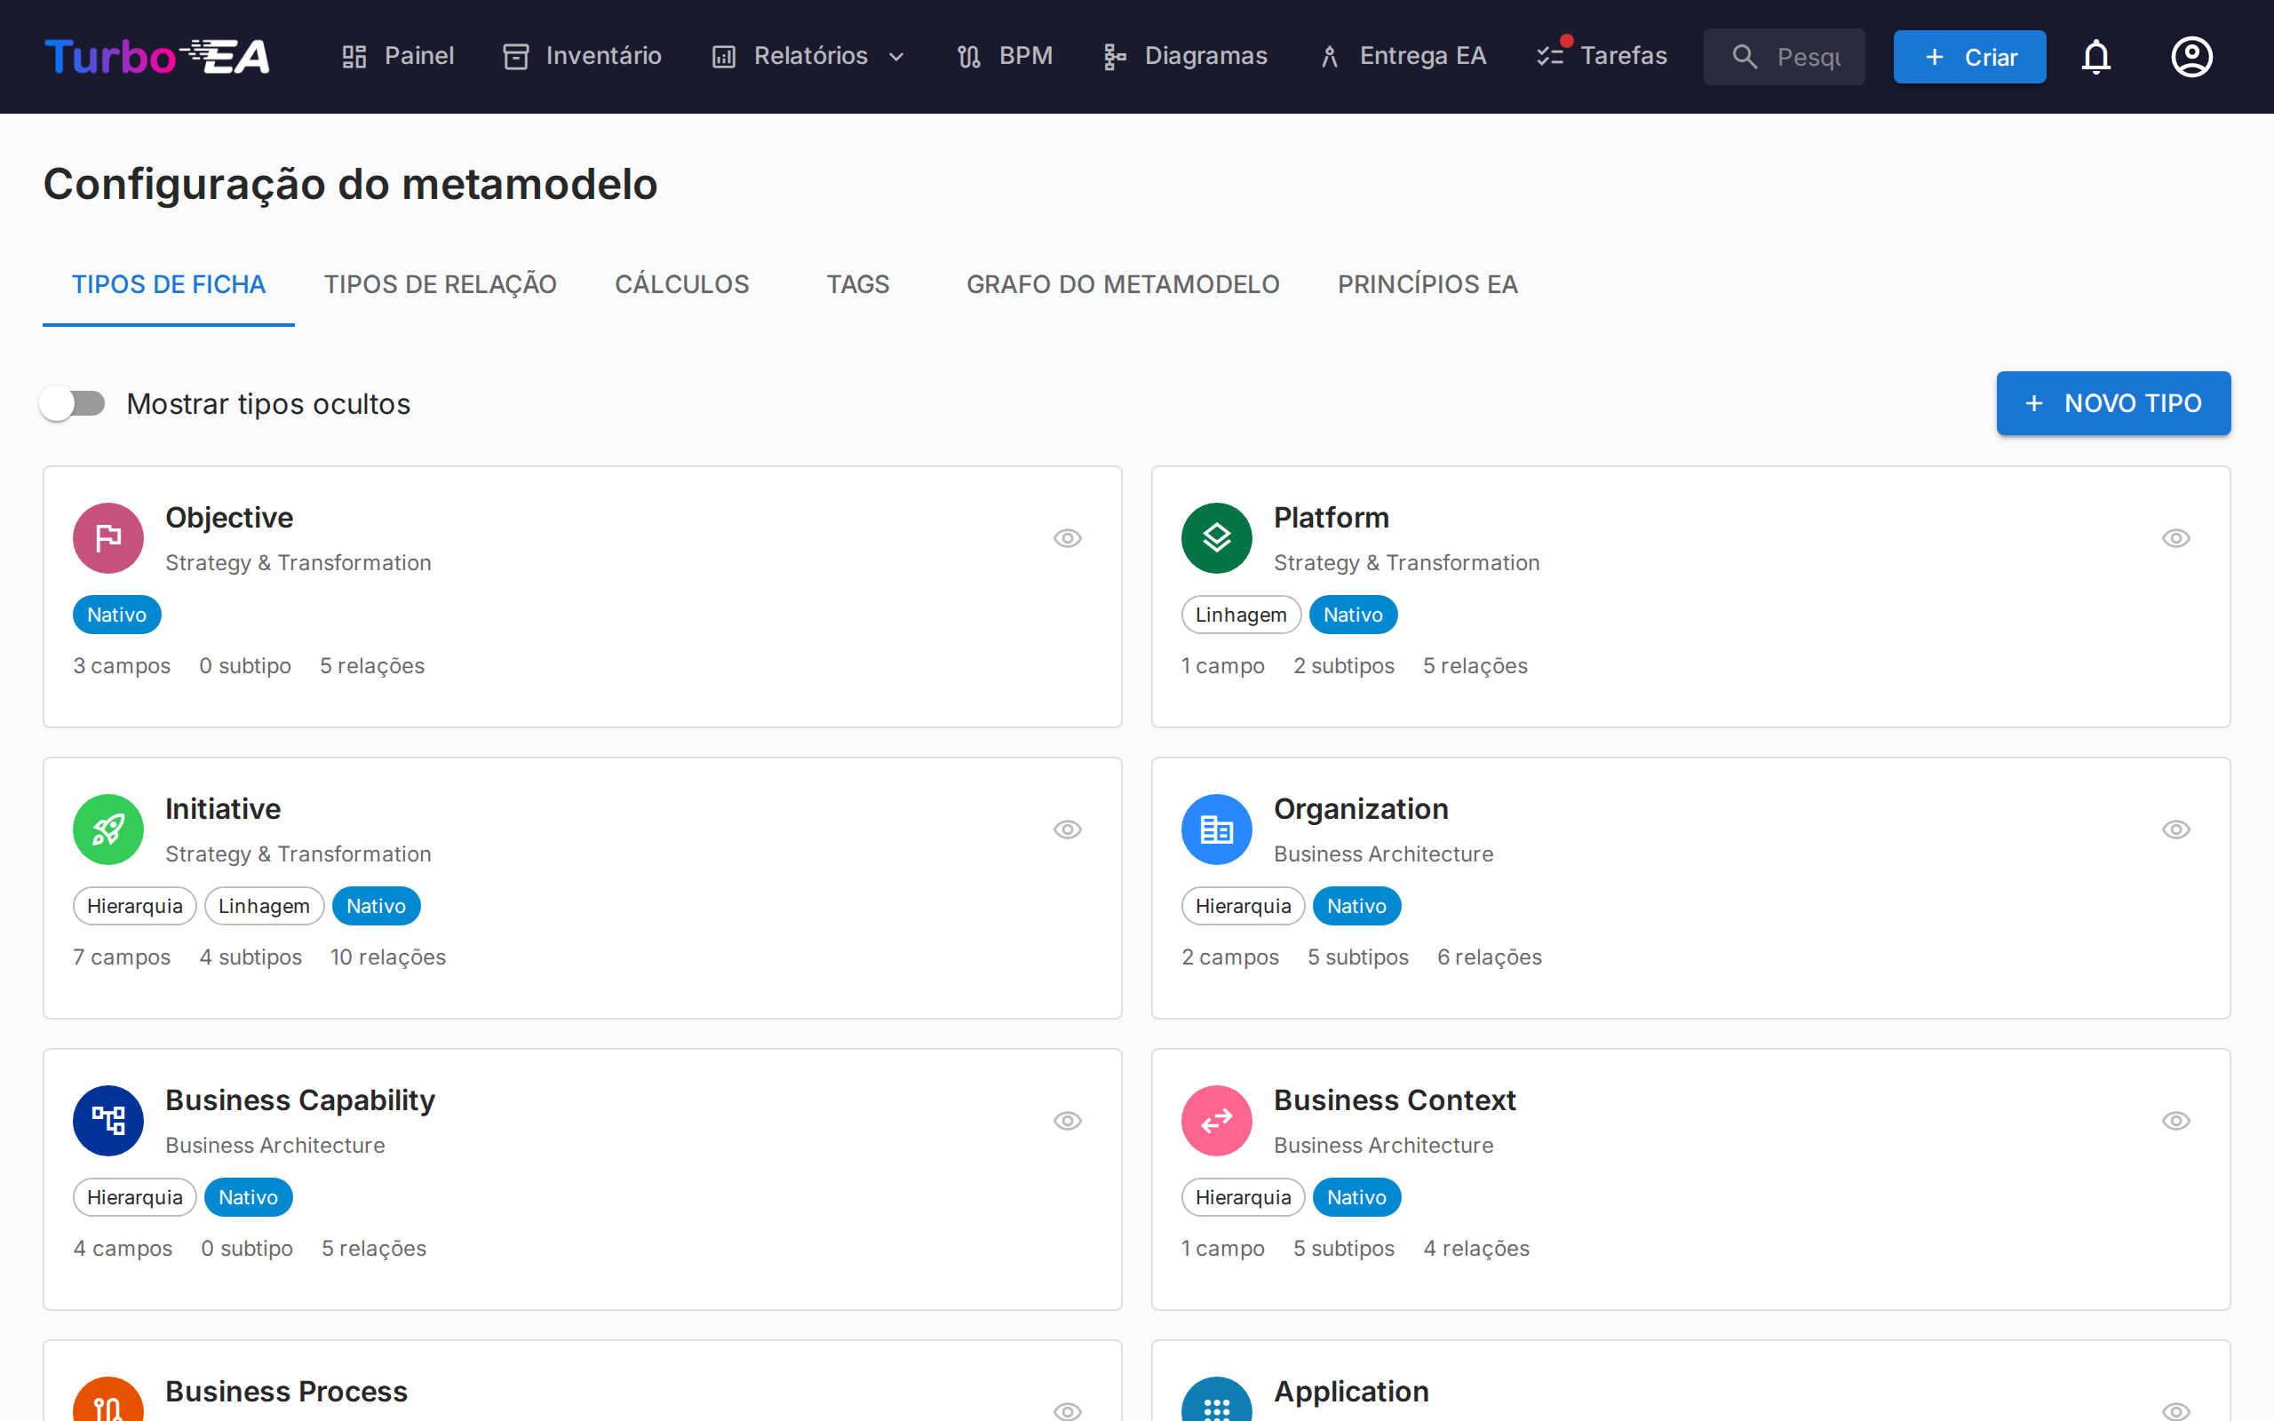Select the Initiative rocket icon

click(108, 829)
